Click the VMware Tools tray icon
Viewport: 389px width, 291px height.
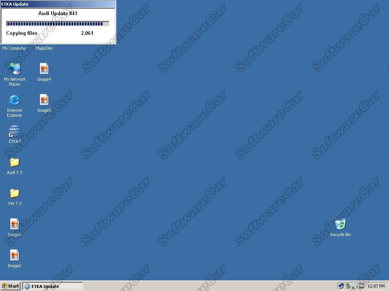tap(362, 286)
